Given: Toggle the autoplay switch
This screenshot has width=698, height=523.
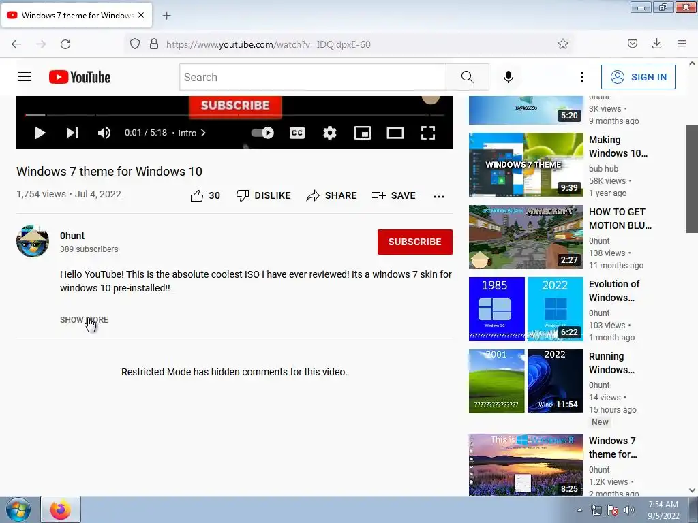Looking at the screenshot, I should (262, 133).
